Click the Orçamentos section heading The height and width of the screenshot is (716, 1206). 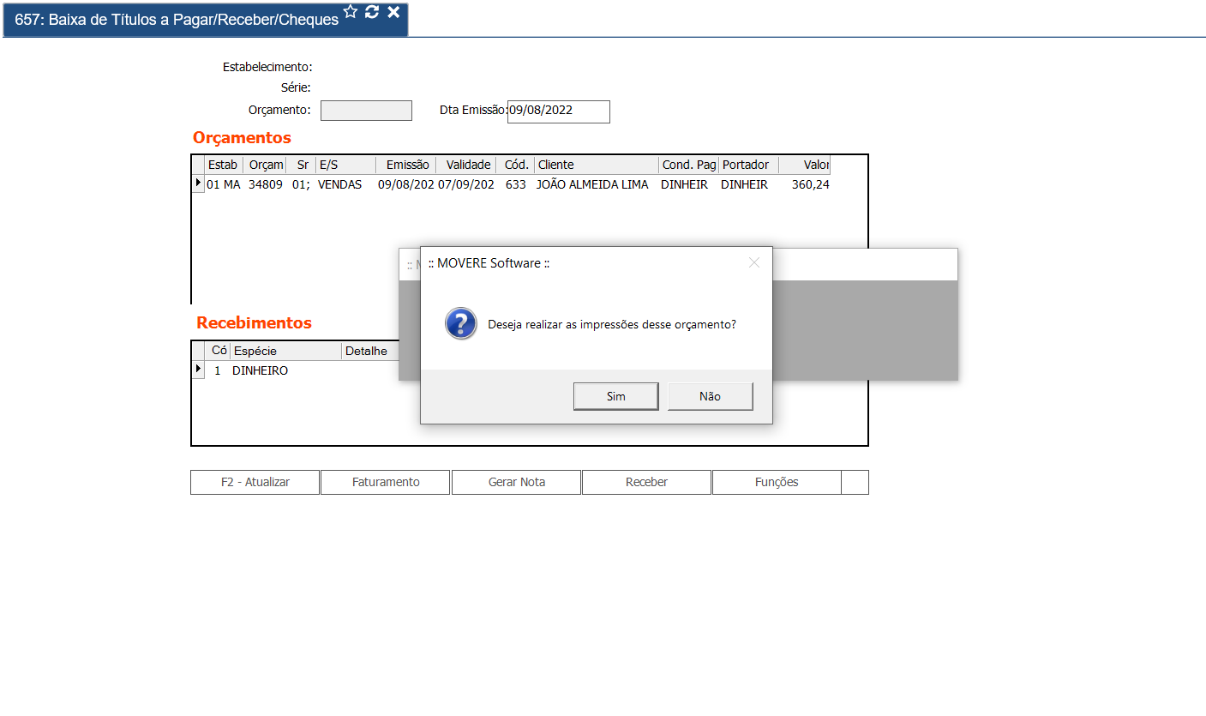point(242,137)
